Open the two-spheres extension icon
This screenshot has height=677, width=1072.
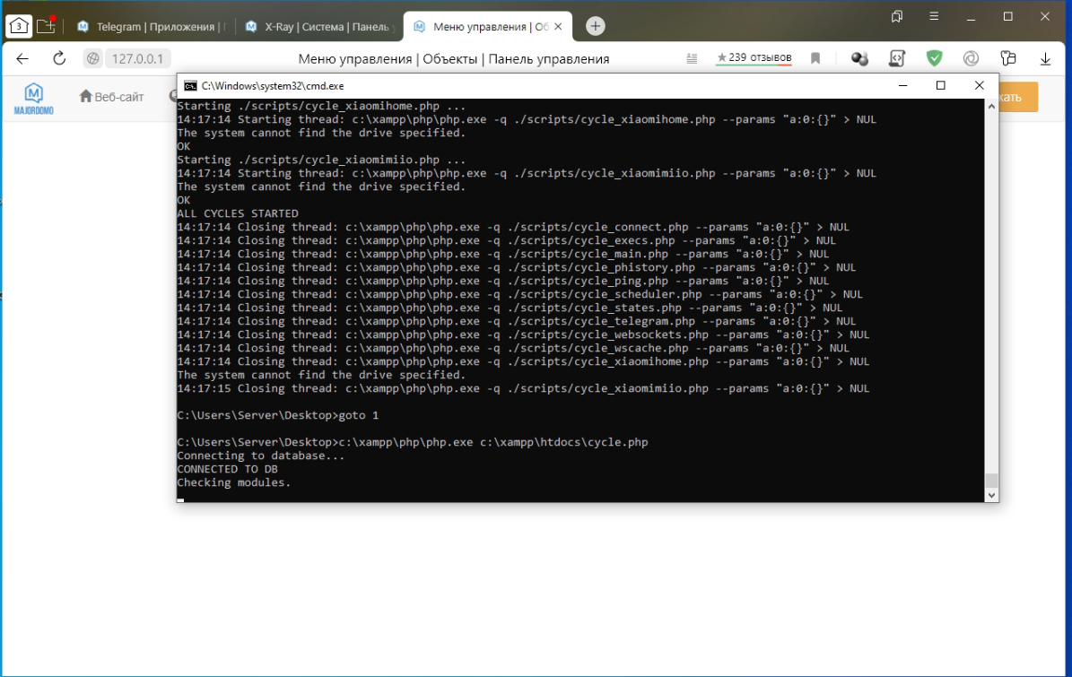click(x=859, y=59)
